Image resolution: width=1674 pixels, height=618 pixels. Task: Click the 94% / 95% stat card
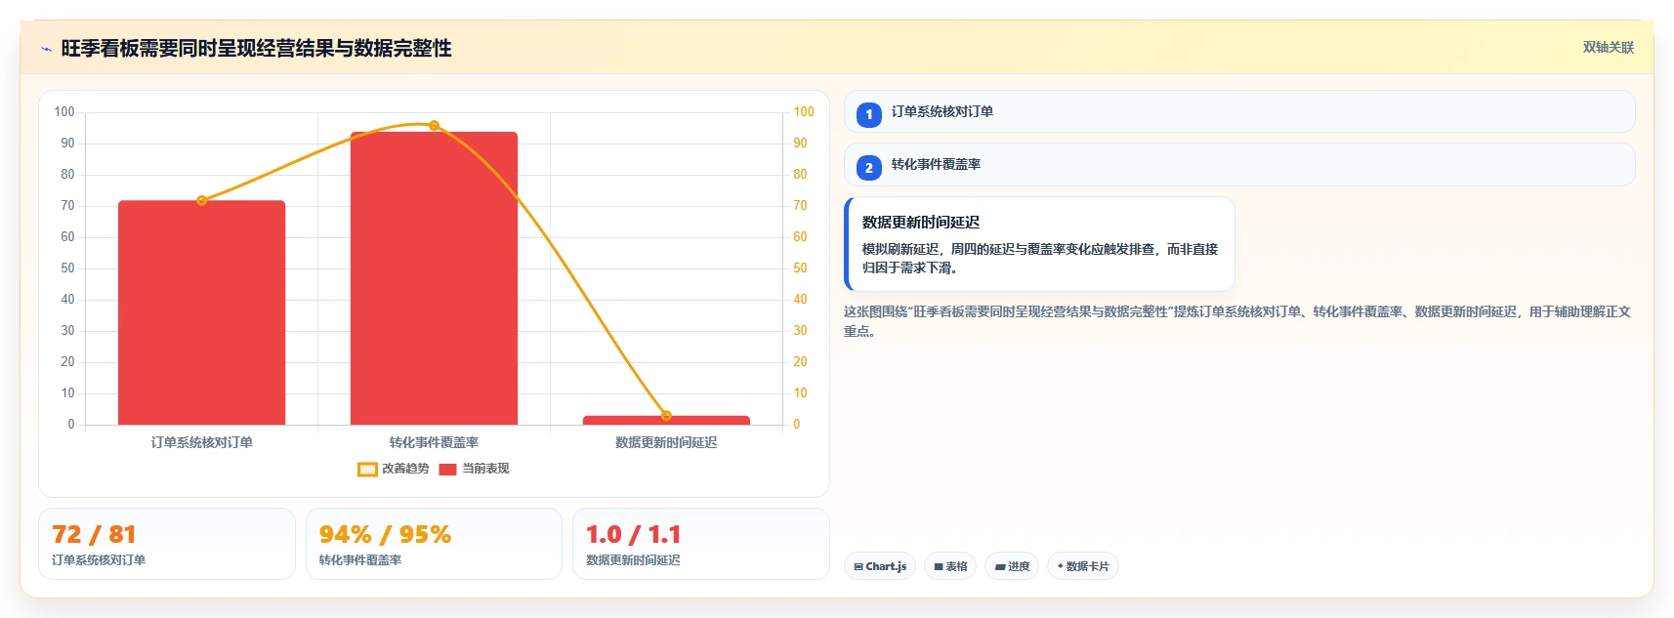coord(434,544)
